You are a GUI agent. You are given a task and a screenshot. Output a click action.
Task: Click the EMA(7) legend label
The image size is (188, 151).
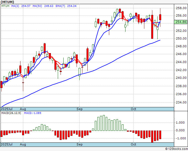pyautogui.click(x=60, y=6)
